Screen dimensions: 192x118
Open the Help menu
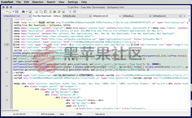pos(84,2)
